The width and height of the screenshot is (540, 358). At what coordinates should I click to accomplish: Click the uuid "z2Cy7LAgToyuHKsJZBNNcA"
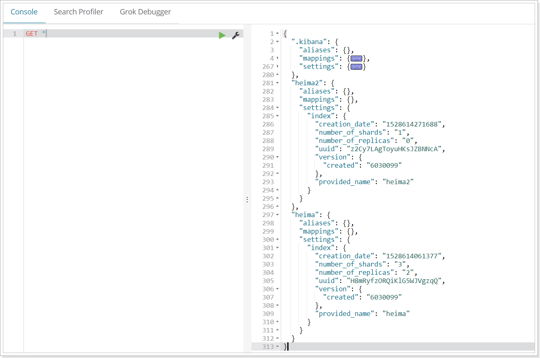click(x=393, y=149)
